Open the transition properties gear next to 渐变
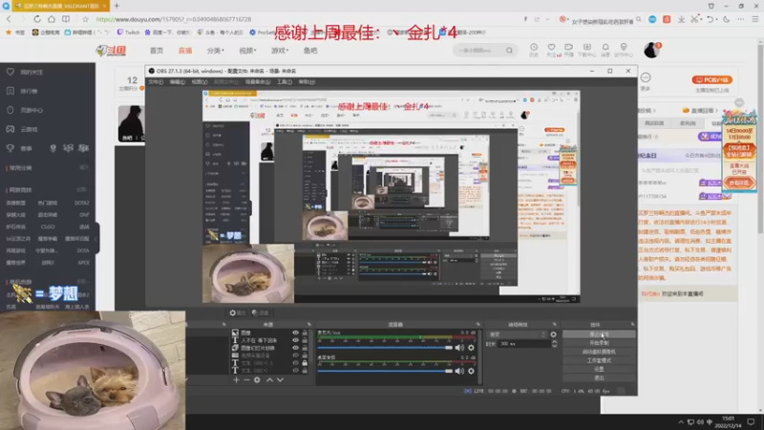 tap(554, 334)
